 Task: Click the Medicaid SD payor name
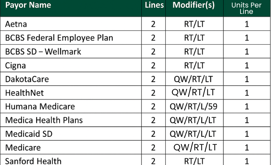(x=29, y=134)
